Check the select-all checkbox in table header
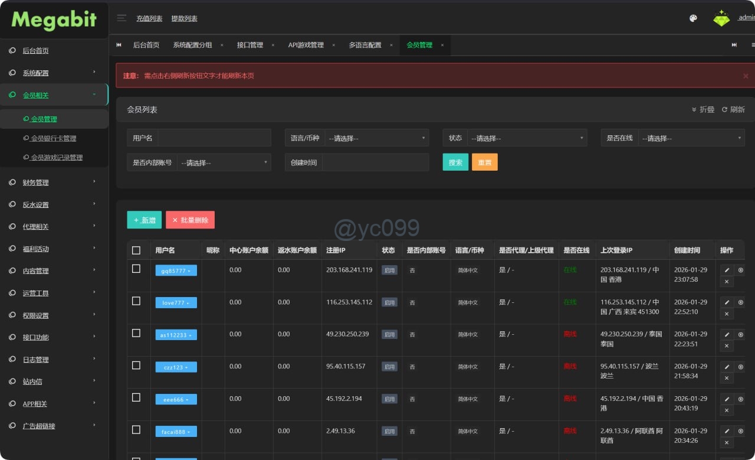The height and width of the screenshot is (460, 755). (x=136, y=250)
